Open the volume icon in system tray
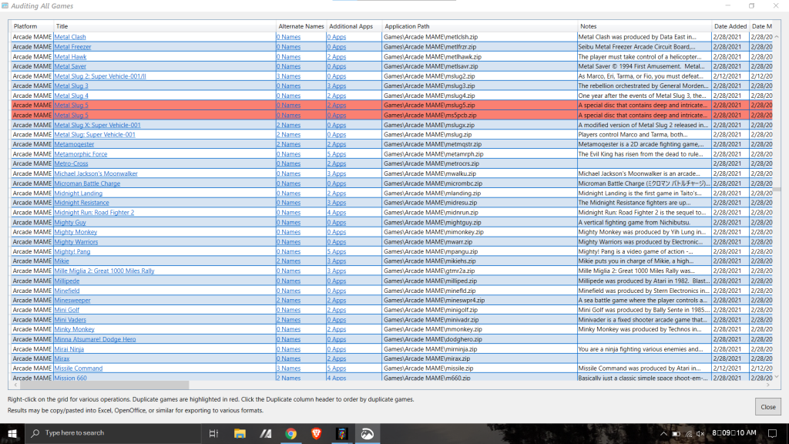Image resolution: width=789 pixels, height=444 pixels. [700, 433]
